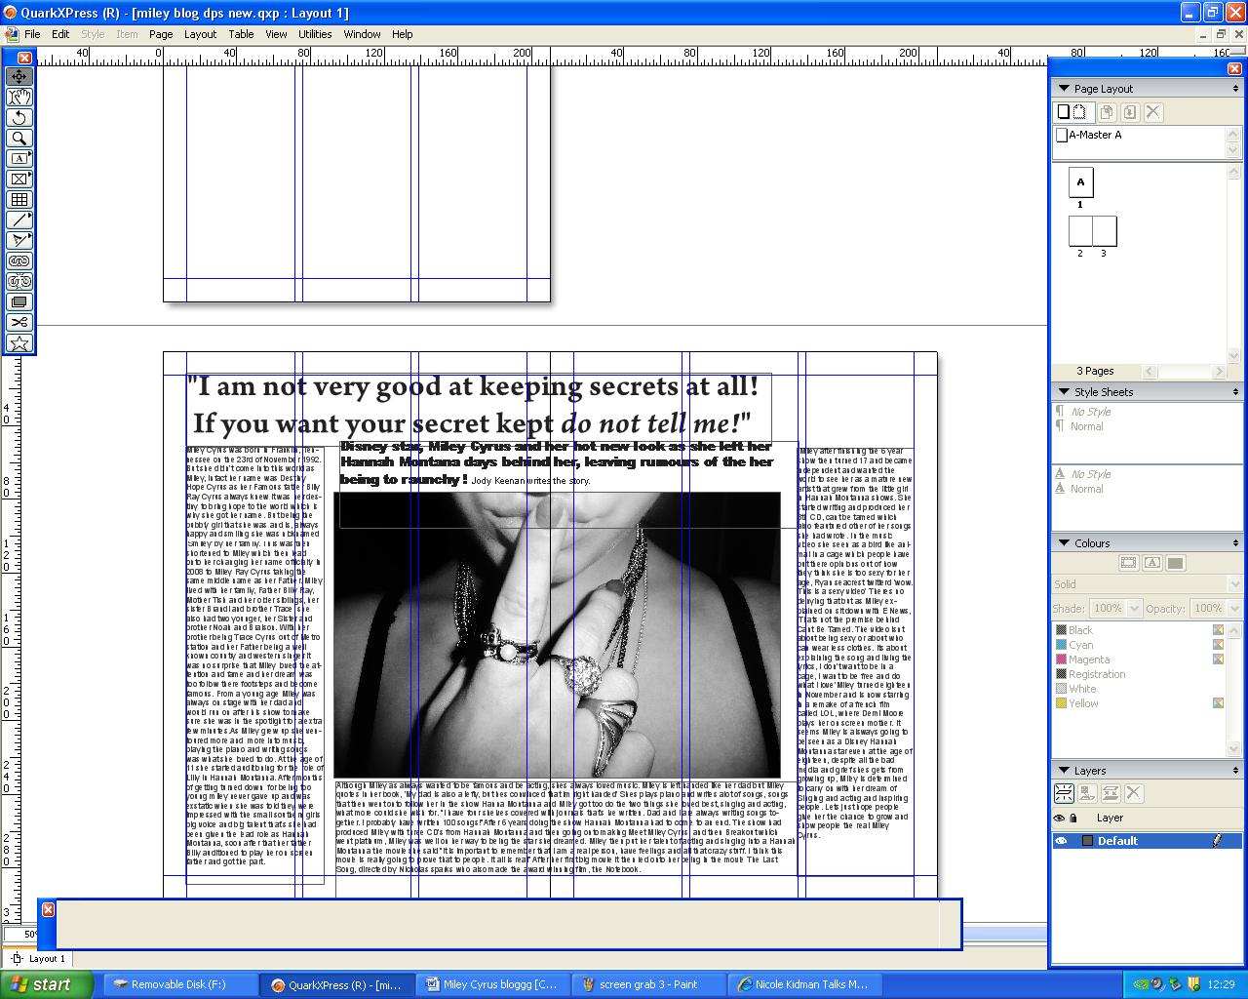Screen dimensions: 1248x999
Task: Select Cyan colour swatch
Action: [x=1080, y=645]
